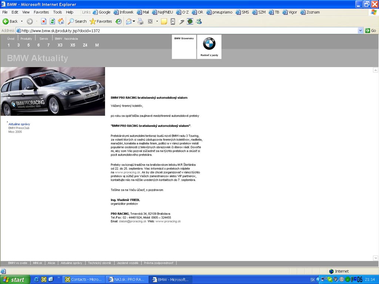Viewport: 379px width, 284px height.
Task: Print the page with printer icon
Action: click(x=140, y=21)
